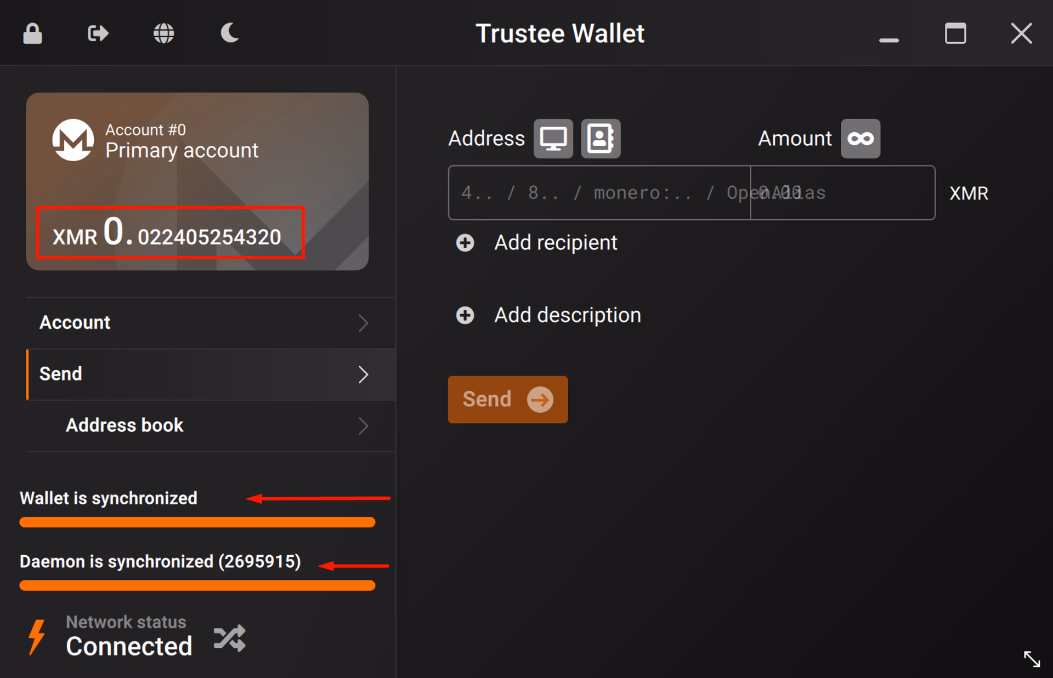Select the Send menu item
Viewport: 1053px width, 678px height.
(x=211, y=374)
